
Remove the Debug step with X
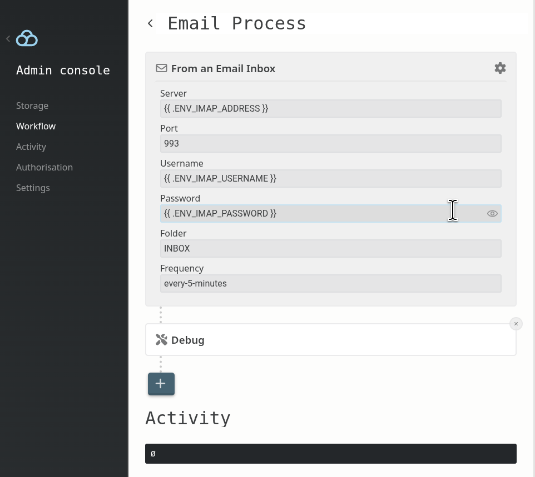pos(516,324)
